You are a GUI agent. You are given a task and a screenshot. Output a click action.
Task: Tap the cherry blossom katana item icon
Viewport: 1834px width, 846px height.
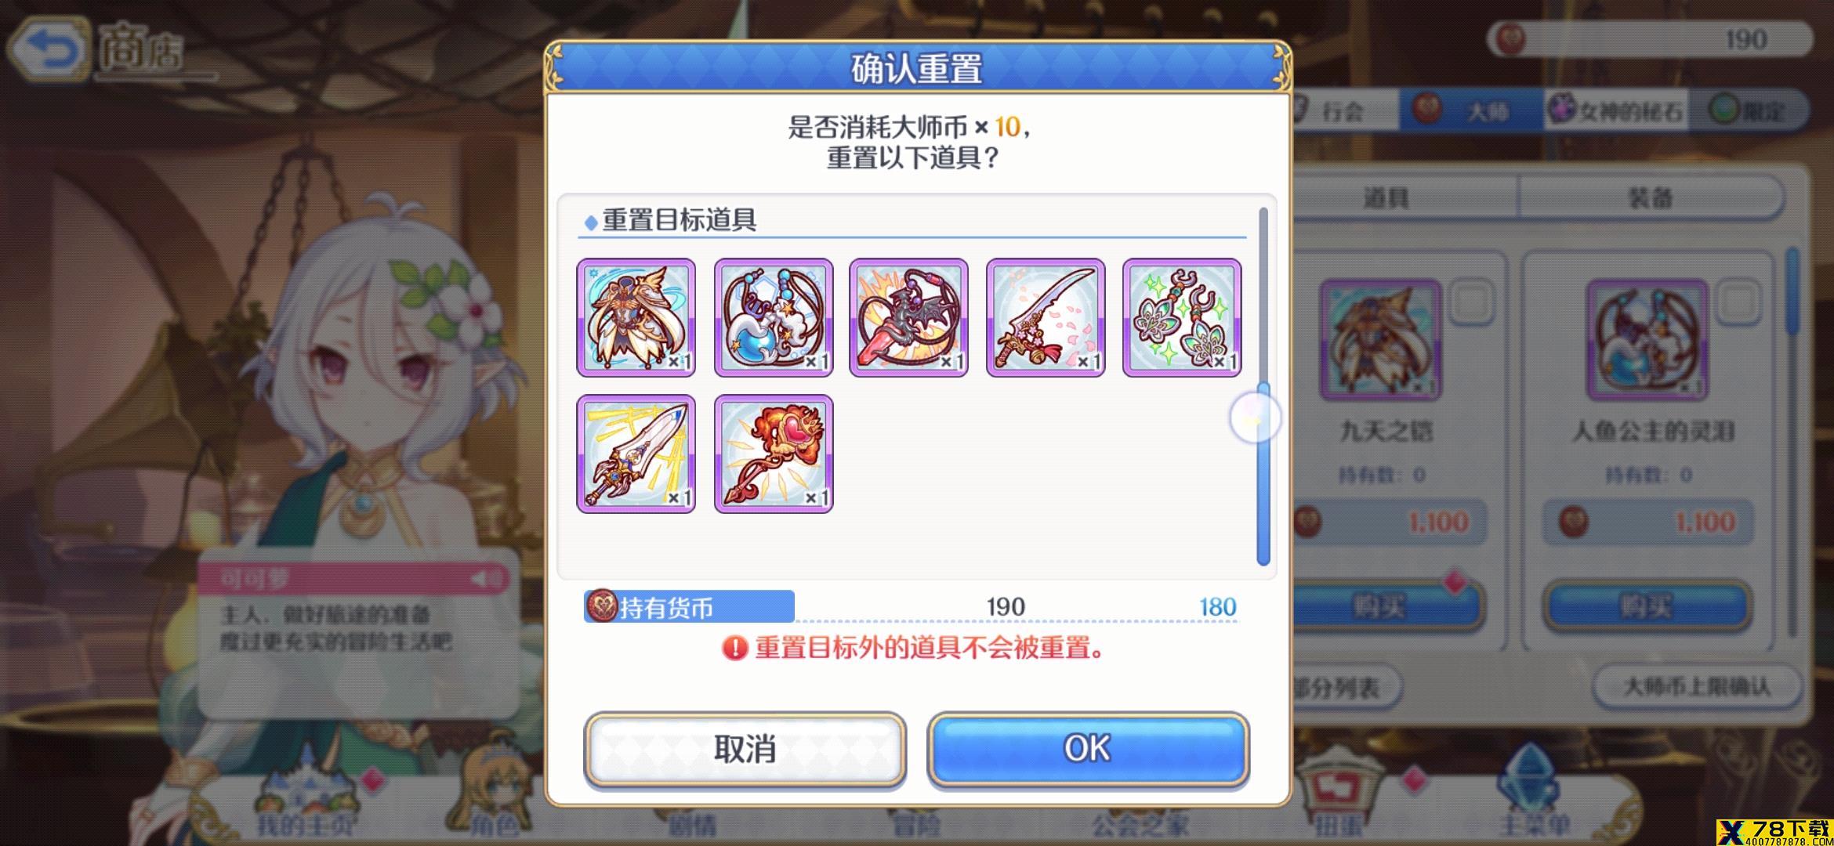[1046, 317]
